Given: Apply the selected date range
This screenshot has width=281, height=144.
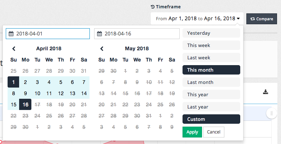Looking at the screenshot, I should point(192,132).
